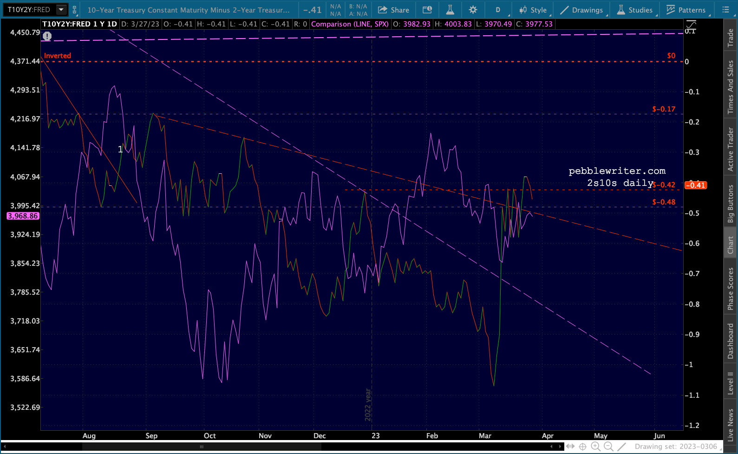Click the '$-0.48' price level label

pos(664,202)
